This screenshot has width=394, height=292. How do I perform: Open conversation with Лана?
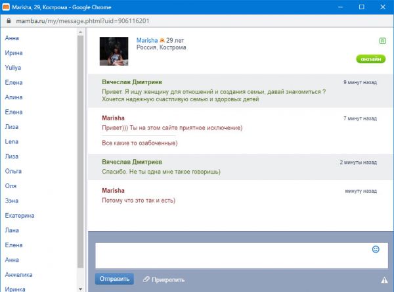coord(12,230)
